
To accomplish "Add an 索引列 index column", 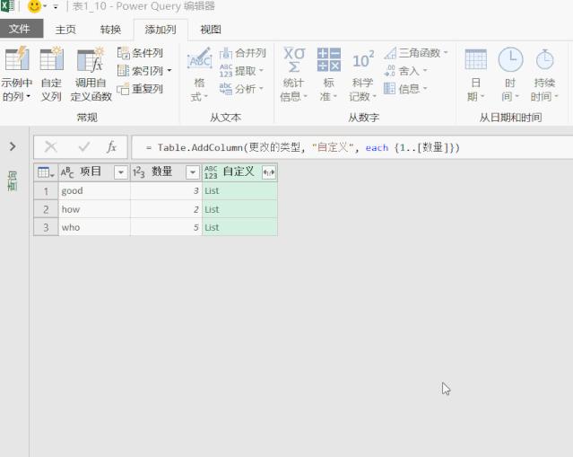I will click(x=140, y=71).
